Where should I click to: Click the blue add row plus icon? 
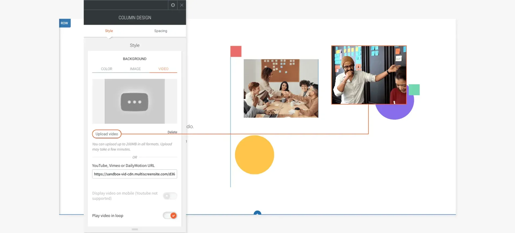[257, 213]
